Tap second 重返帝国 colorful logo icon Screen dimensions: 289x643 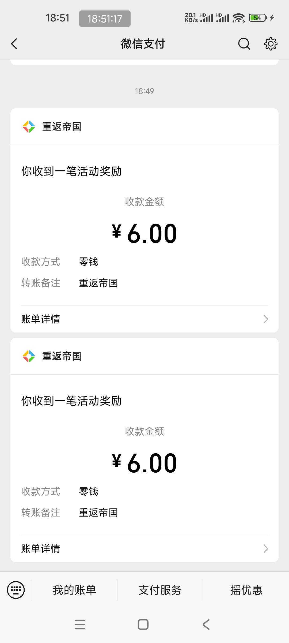pos(29,356)
